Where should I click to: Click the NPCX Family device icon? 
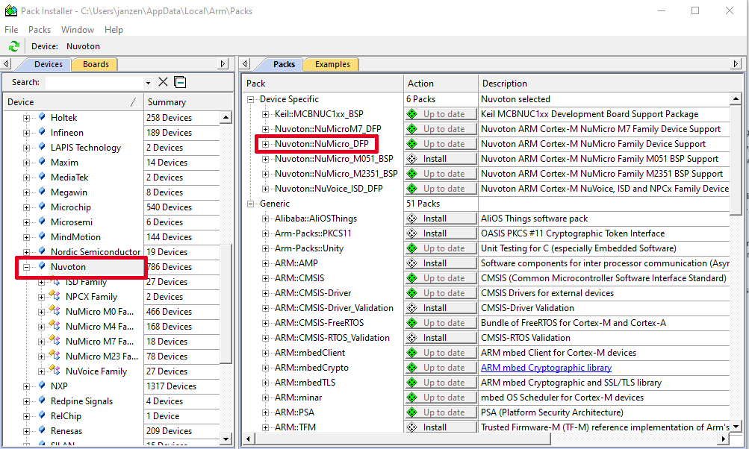55,296
